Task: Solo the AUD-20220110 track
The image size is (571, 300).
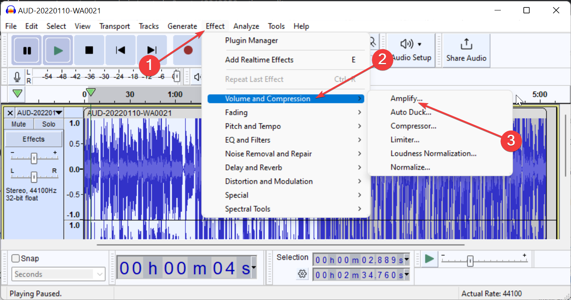Action: (x=48, y=124)
